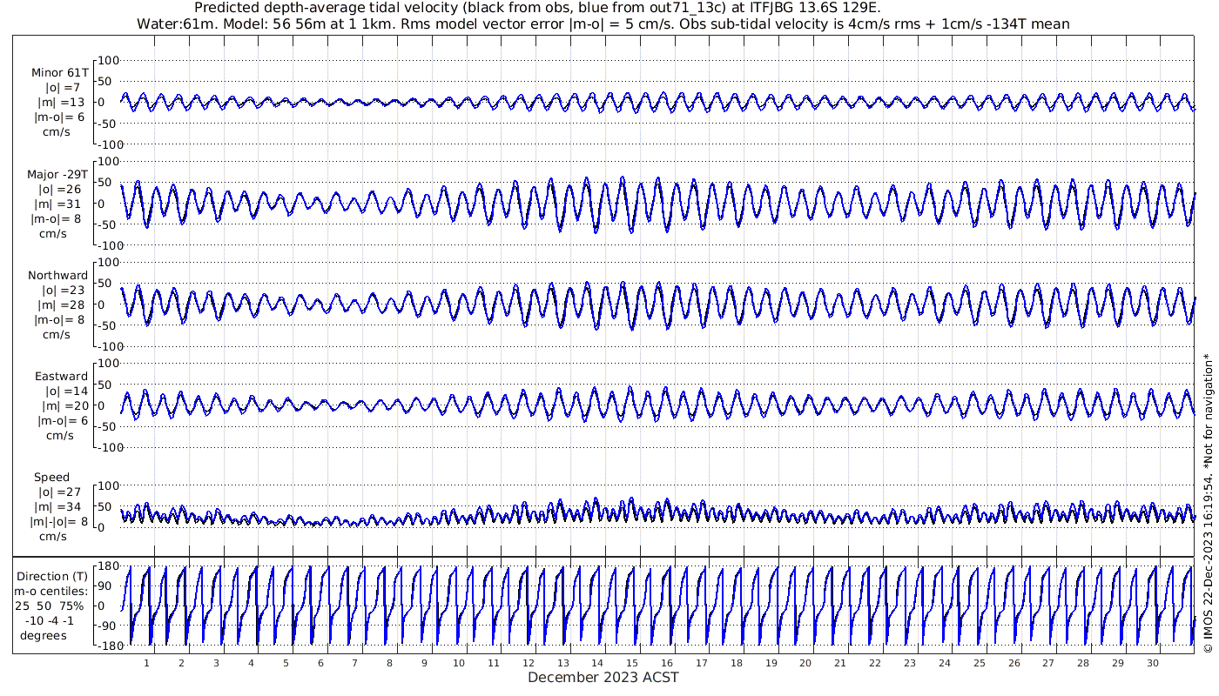This screenshot has height=696, width=1219.
Task: Click the 100 tick on the Speed axis
Action: [x=108, y=485]
